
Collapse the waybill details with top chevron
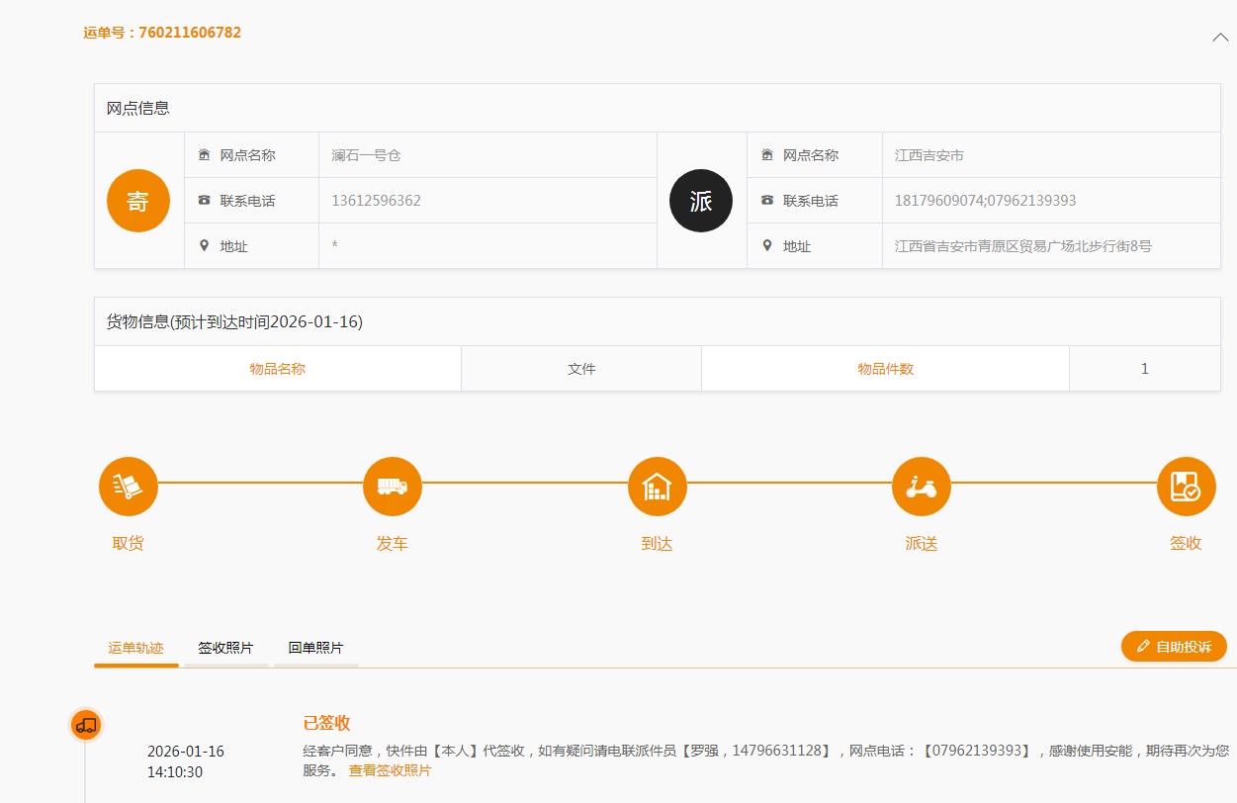(1219, 37)
